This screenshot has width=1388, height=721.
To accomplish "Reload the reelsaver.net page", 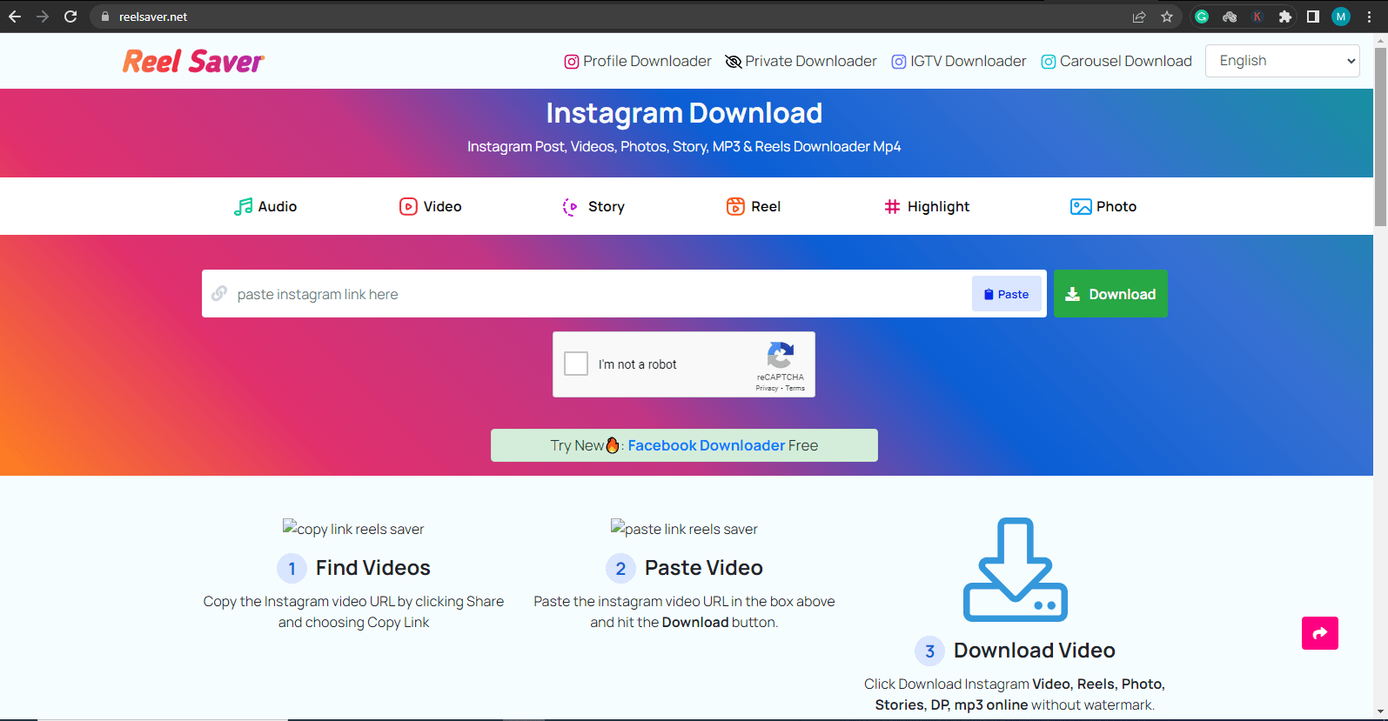I will tap(70, 17).
